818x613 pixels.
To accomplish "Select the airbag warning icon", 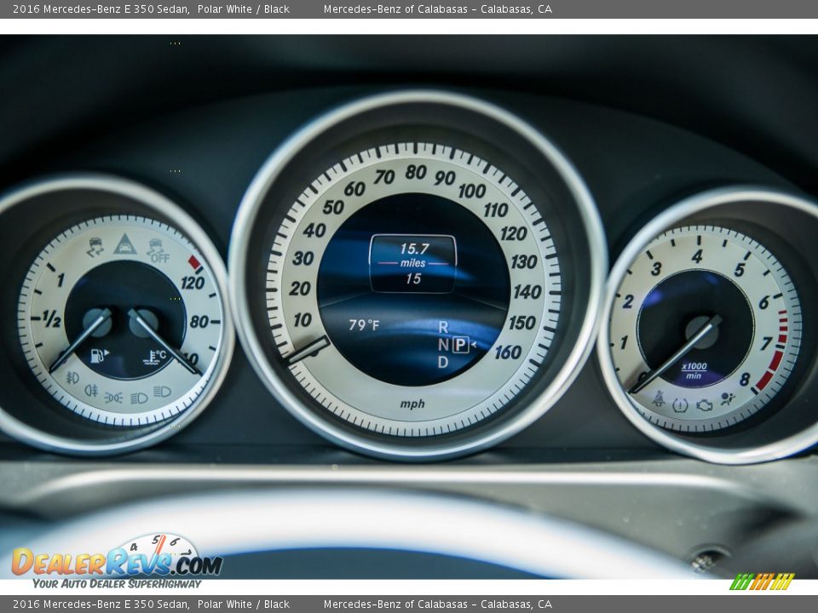I will (727, 398).
